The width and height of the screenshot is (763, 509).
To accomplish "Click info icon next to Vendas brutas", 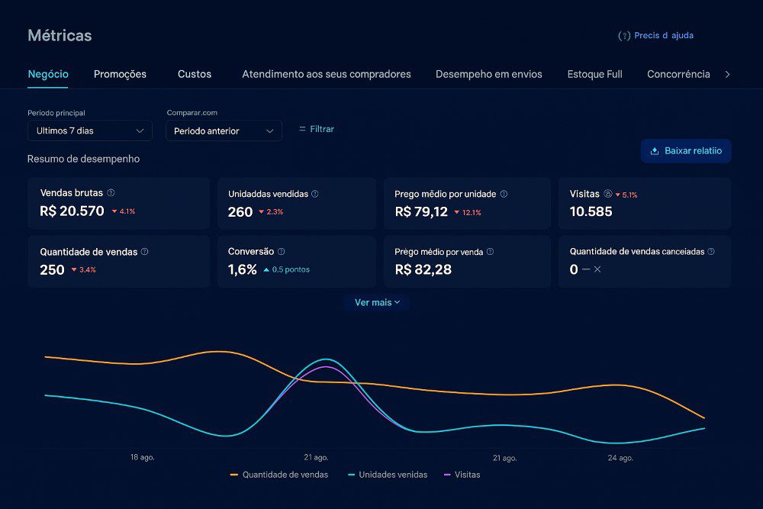I will point(111,193).
